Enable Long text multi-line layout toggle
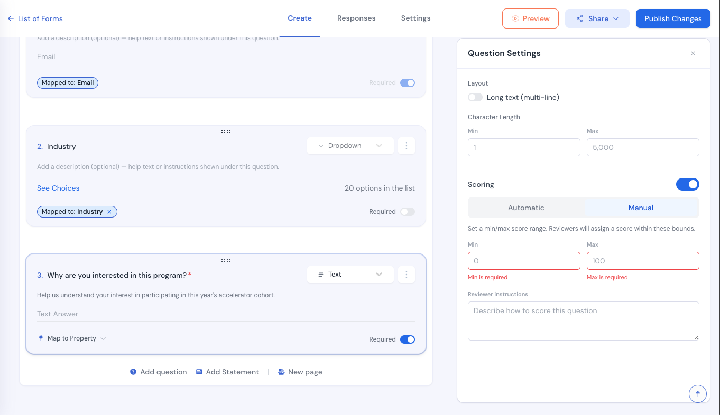720x415 pixels. click(x=475, y=97)
